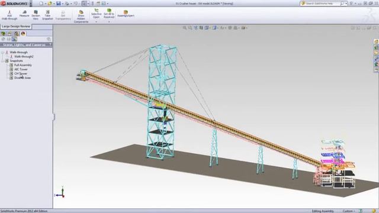
Task: Switch to the Large Design Review tab
Action: tap(16, 27)
